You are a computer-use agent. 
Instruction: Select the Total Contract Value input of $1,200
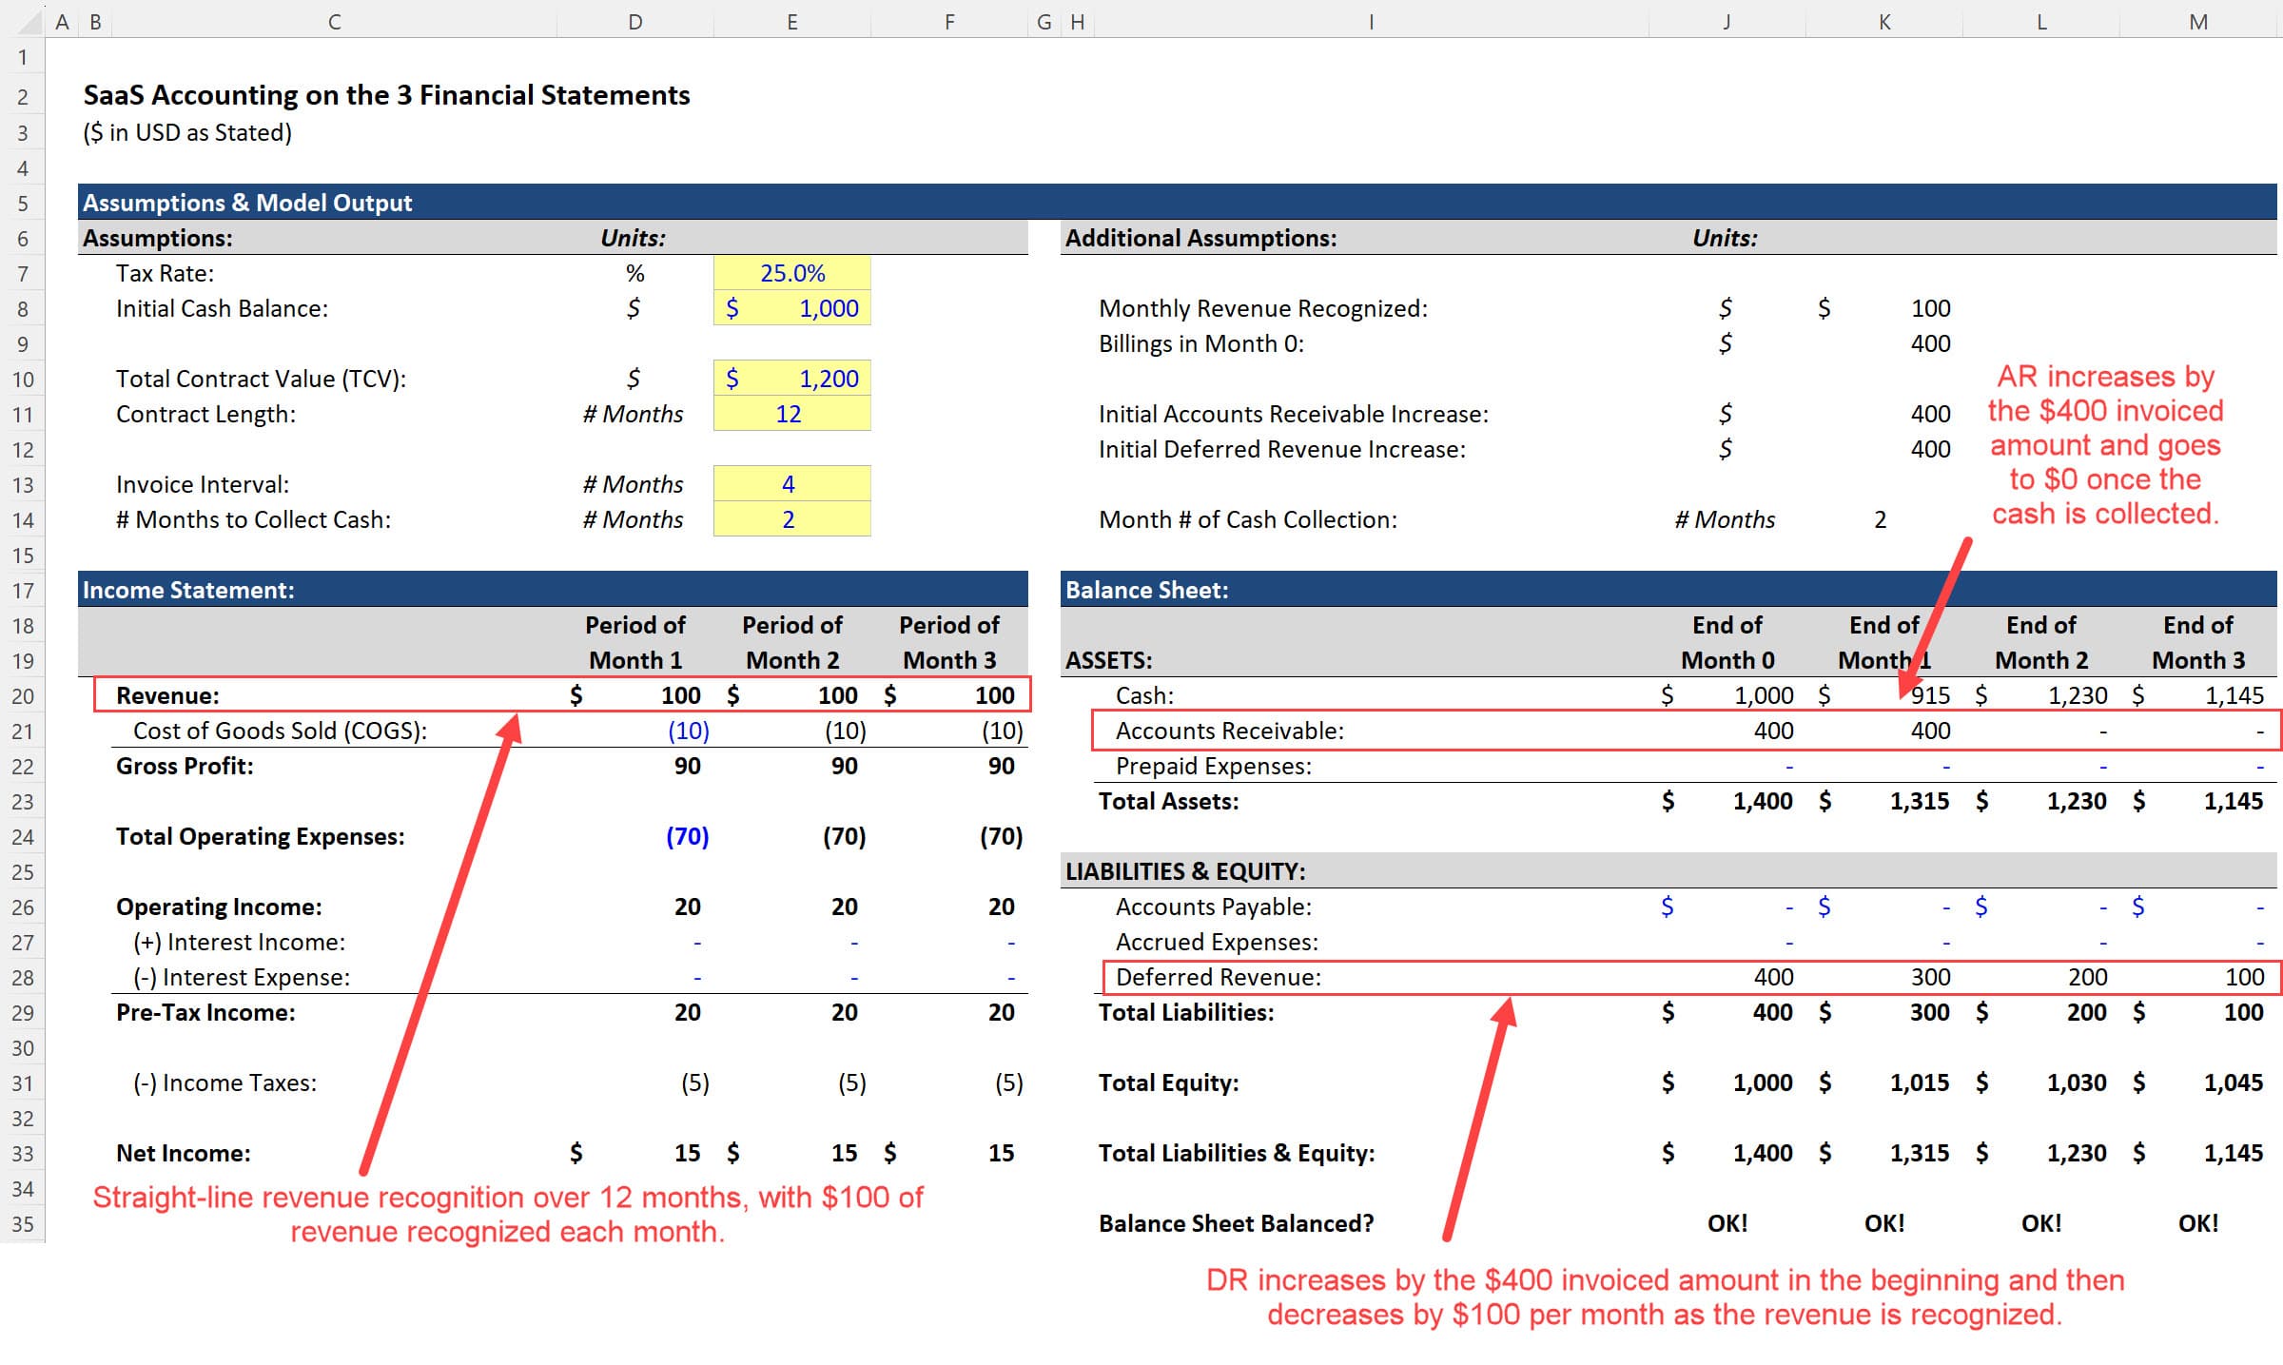pos(790,378)
